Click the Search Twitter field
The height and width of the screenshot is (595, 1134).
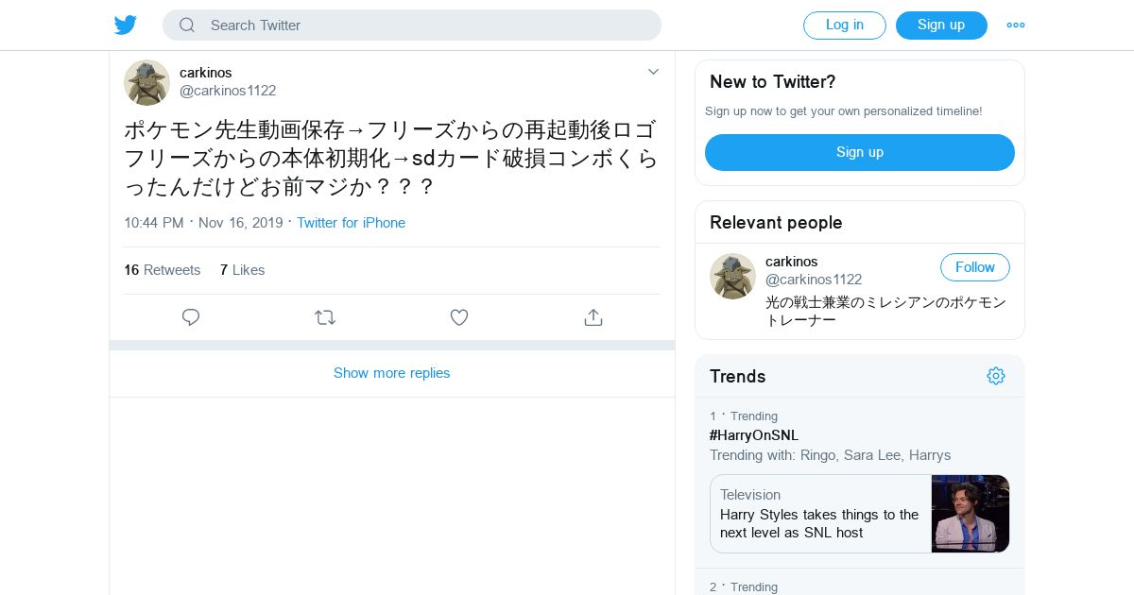[412, 25]
